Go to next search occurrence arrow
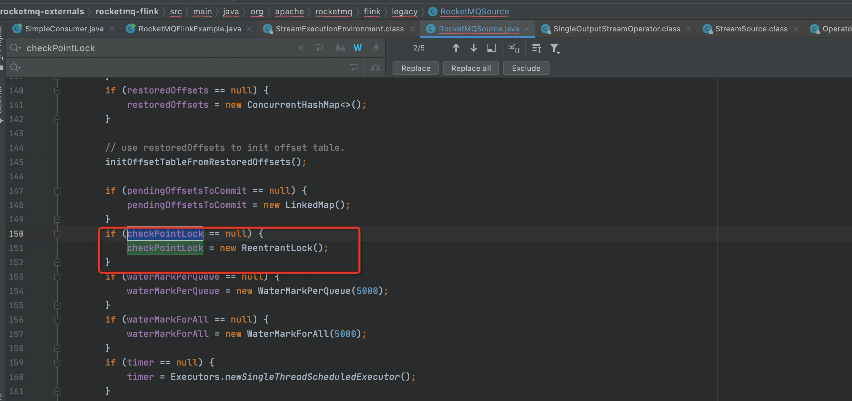Image resolution: width=852 pixels, height=401 pixels. [x=473, y=48]
